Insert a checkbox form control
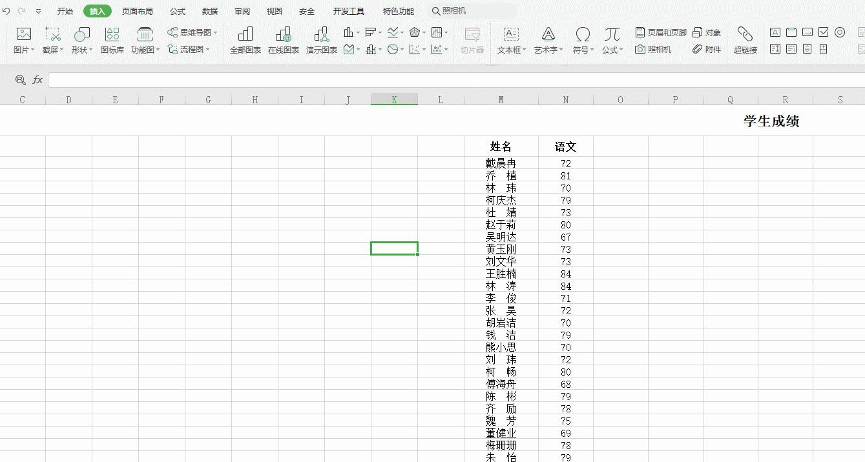 coord(823,32)
